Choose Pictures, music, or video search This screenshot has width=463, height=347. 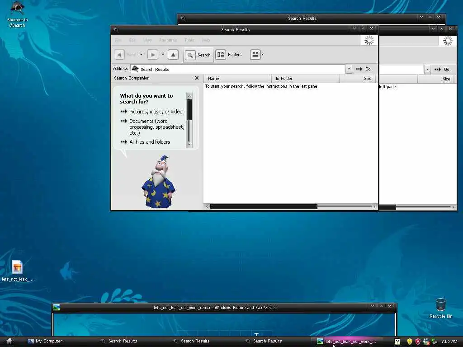[x=156, y=112]
